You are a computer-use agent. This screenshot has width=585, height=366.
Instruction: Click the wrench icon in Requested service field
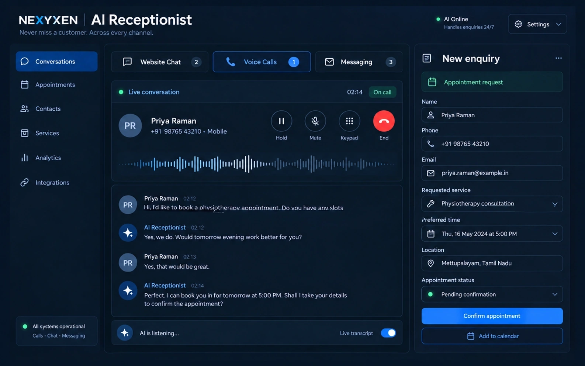pyautogui.click(x=430, y=204)
